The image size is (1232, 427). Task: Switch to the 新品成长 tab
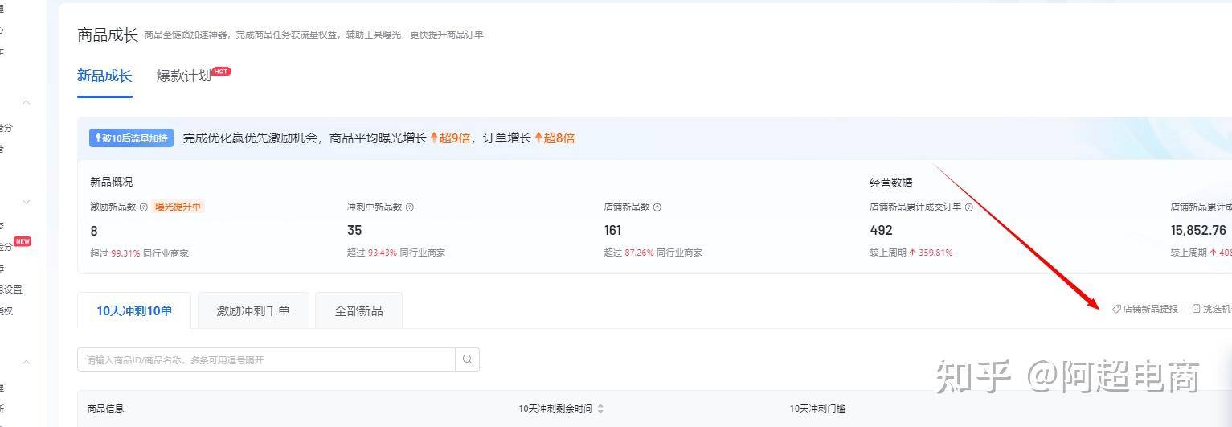pos(104,76)
